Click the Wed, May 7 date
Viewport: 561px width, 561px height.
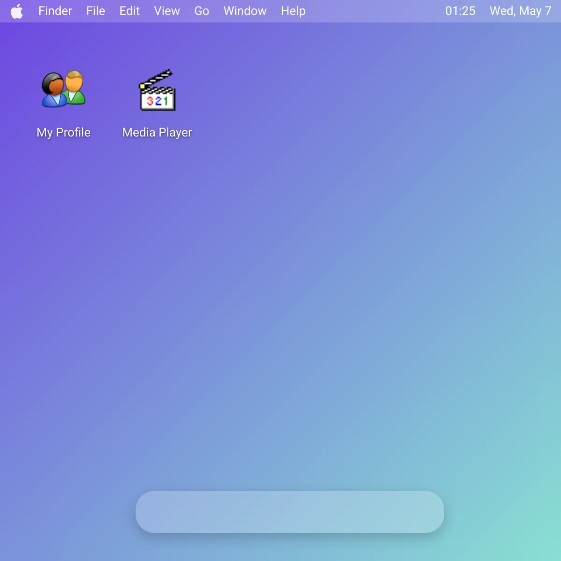520,11
